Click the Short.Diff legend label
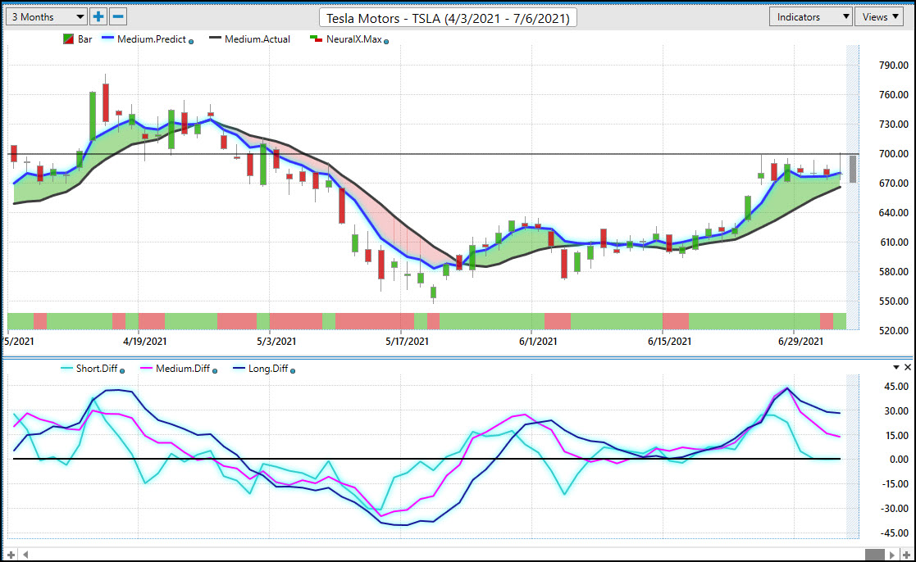This screenshot has height=562, width=916. (x=97, y=368)
